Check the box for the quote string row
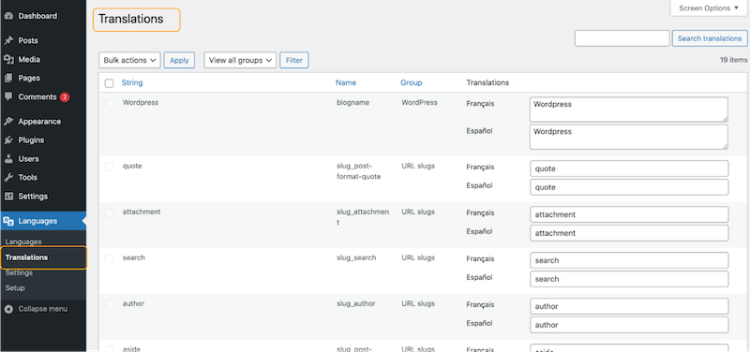The image size is (750, 352). click(109, 167)
